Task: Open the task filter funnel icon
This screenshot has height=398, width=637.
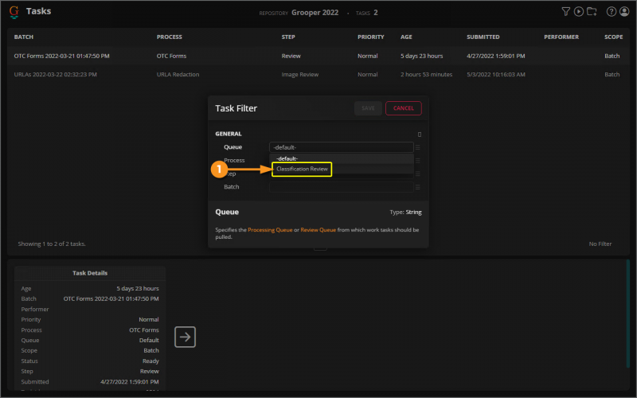Action: 565,12
